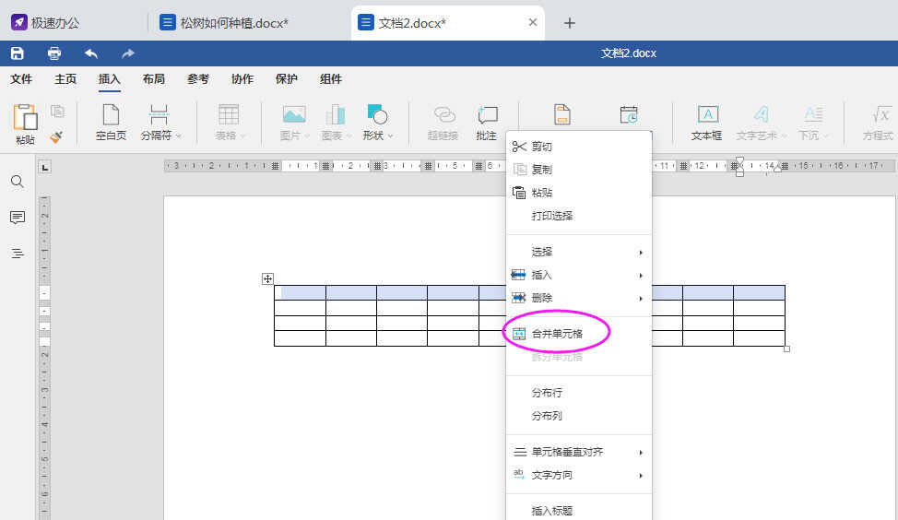This screenshot has width=898, height=520.
Task: Open the page break (分隔符) dropdown
Action: [x=179, y=136]
